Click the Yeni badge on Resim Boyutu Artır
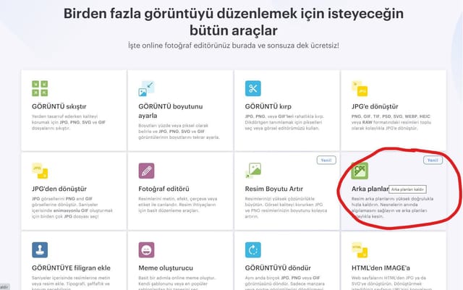Viewport: 463px width, 290px height. [x=326, y=160]
